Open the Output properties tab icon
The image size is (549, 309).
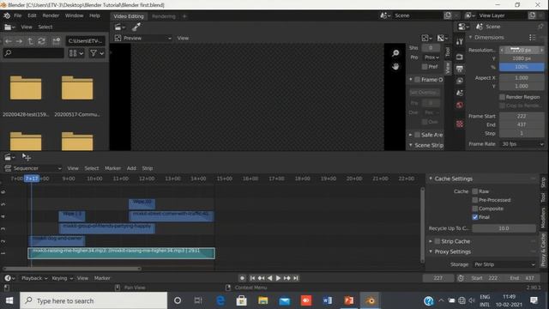pos(460,69)
